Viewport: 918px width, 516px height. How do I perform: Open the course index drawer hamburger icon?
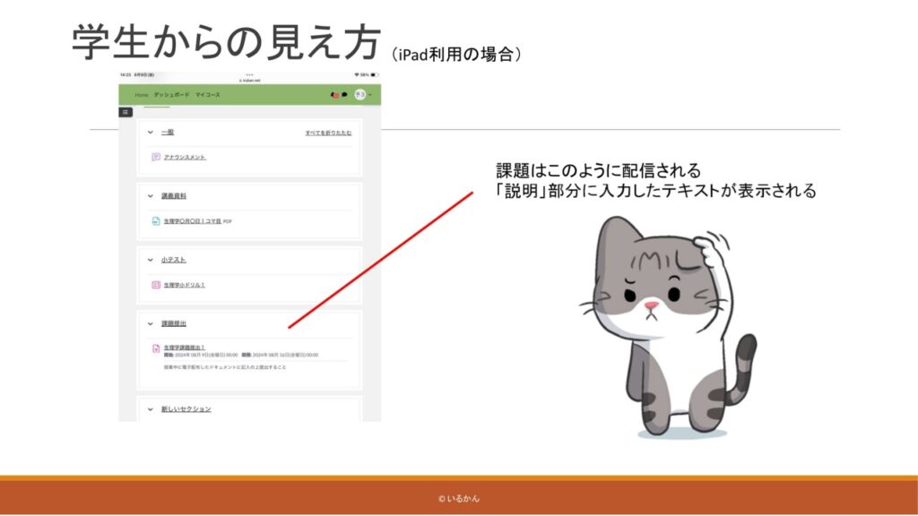[x=126, y=112]
